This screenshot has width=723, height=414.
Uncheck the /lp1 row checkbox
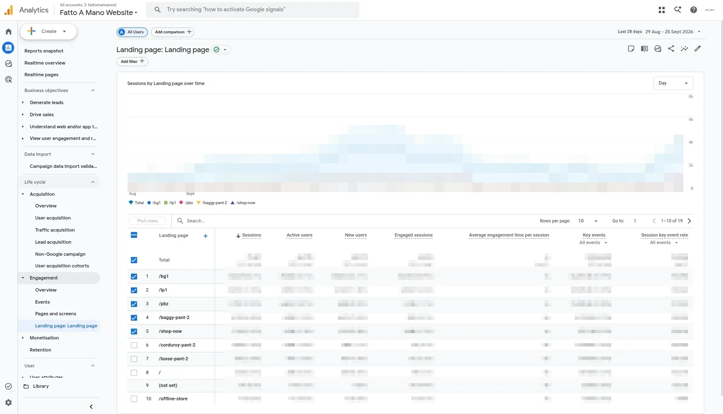pos(134,290)
